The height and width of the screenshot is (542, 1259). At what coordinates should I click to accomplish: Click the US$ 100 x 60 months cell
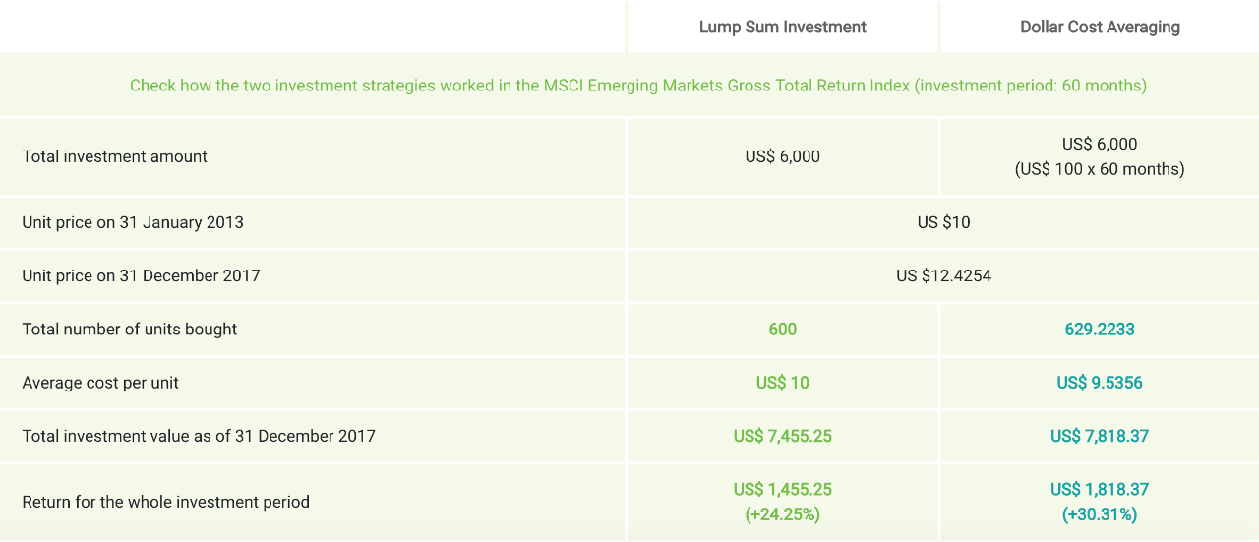1100,169
